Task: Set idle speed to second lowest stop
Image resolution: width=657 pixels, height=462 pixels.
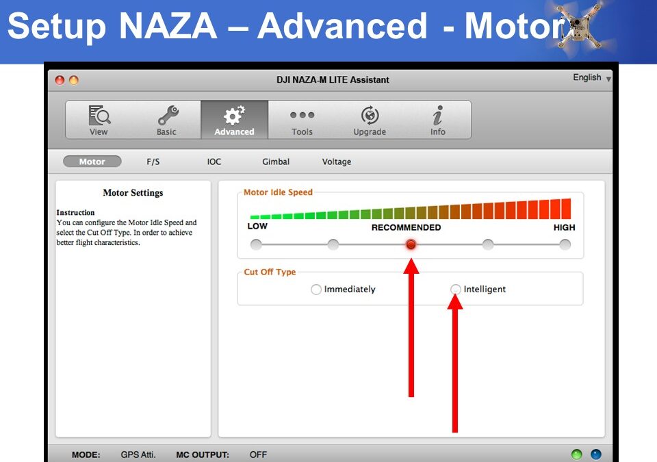Action: (333, 244)
